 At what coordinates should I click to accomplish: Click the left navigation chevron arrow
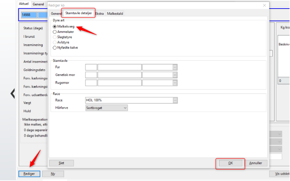coord(12,93)
